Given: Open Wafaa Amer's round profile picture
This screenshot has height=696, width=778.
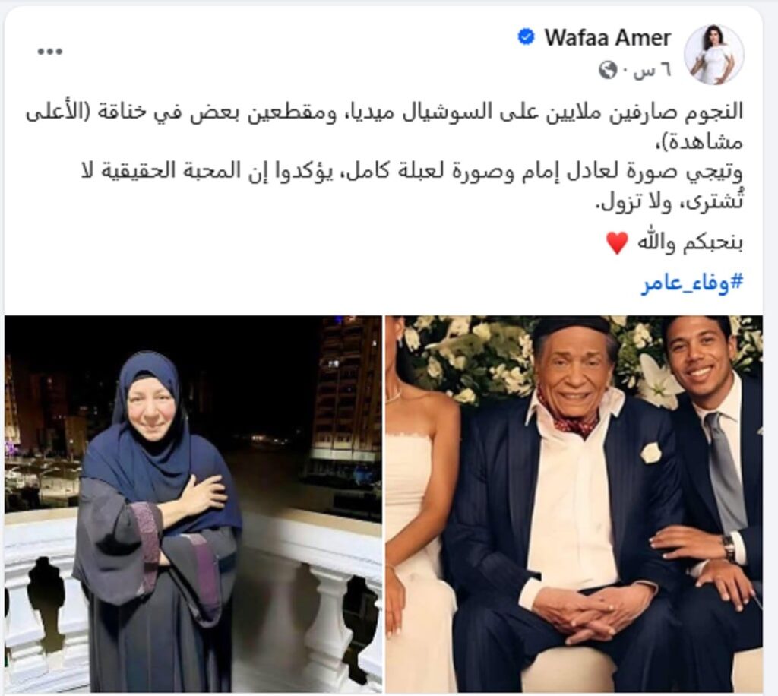Looking at the screenshot, I should 713,55.
